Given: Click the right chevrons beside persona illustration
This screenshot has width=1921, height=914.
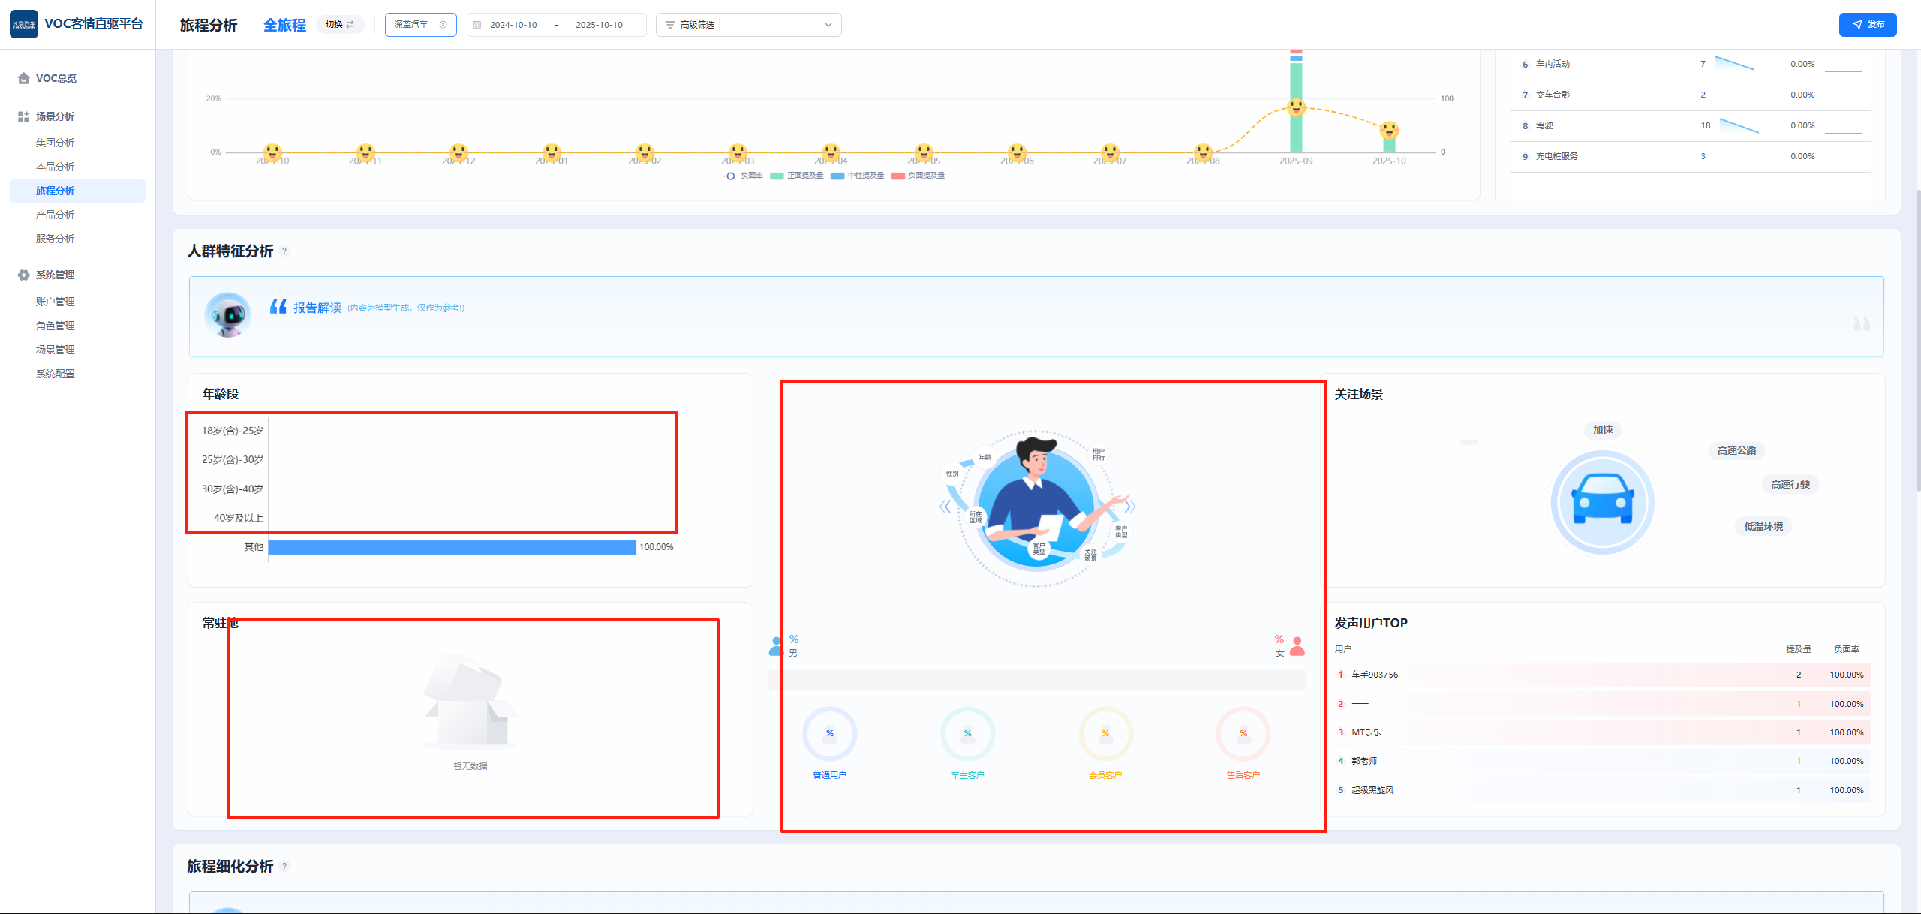Looking at the screenshot, I should 1129,507.
